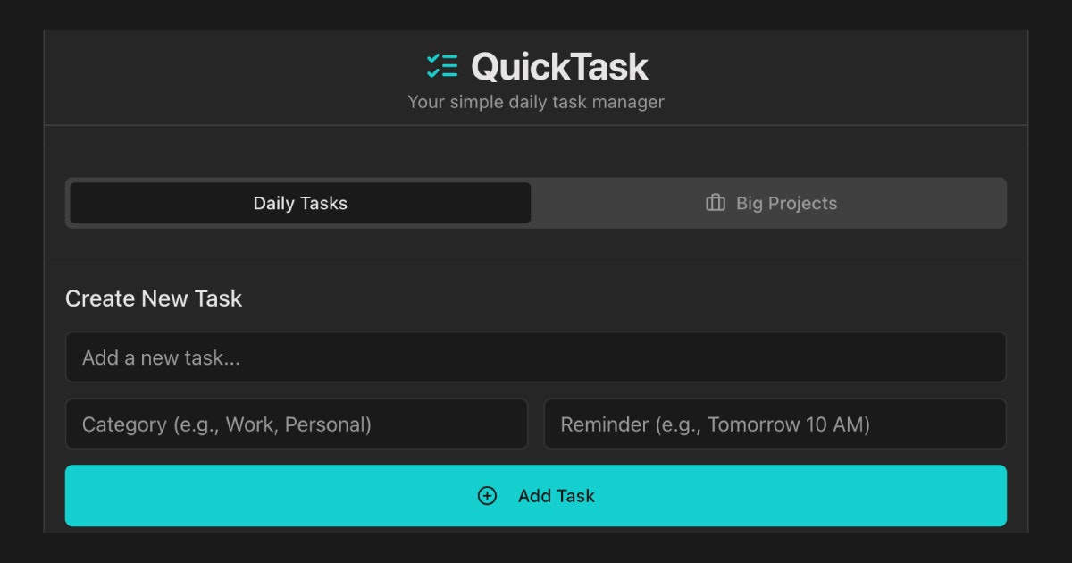Click the QuickTask checklist logo icon
Image resolution: width=1072 pixels, height=563 pixels.
tap(442, 66)
